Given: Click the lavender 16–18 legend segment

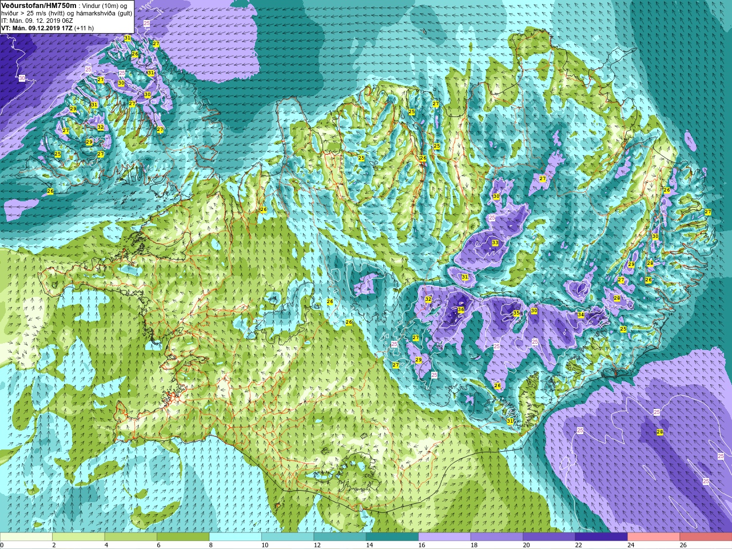Looking at the screenshot, I should point(444,537).
